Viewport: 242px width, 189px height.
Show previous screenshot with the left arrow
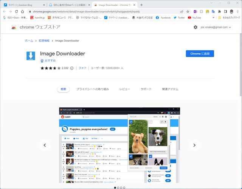point(45,145)
